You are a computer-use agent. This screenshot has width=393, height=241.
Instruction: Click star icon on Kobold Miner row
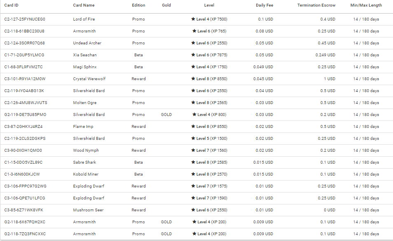[193, 174]
